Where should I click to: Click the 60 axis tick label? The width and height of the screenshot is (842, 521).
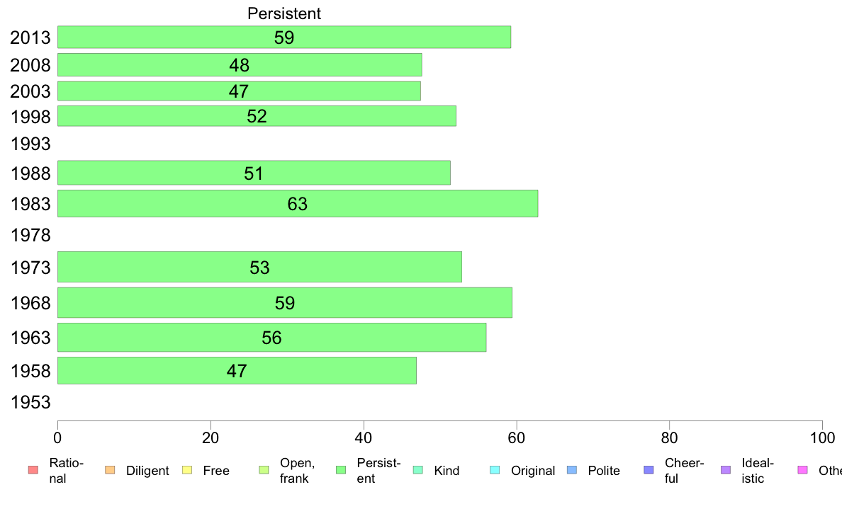click(517, 438)
